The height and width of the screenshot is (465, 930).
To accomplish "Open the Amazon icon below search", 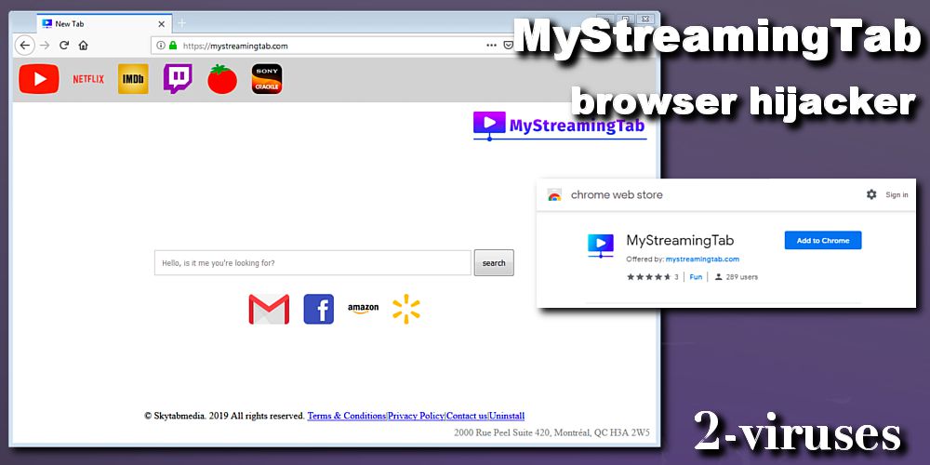I will 363,309.
